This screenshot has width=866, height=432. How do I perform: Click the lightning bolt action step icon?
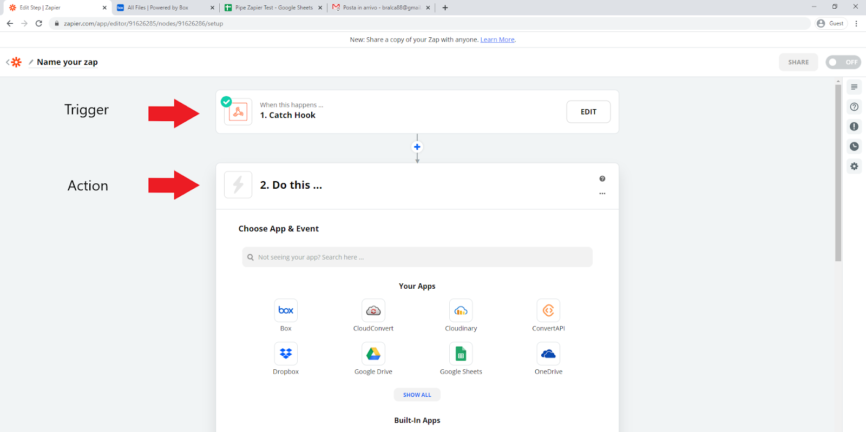238,185
